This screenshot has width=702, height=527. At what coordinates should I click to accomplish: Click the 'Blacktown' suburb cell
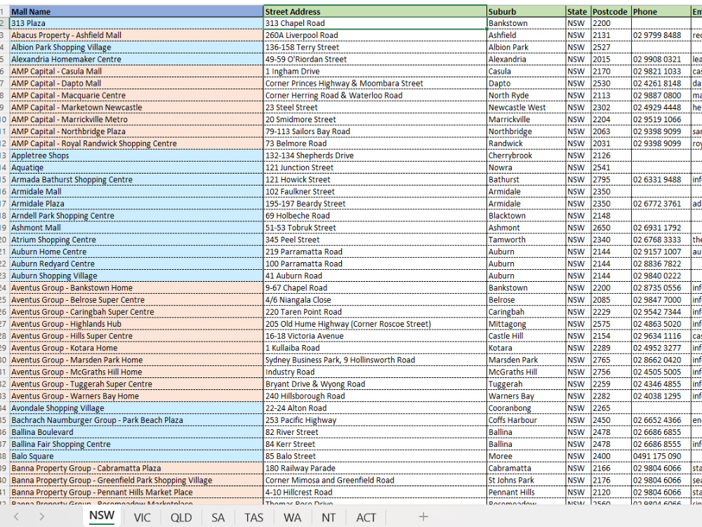click(x=526, y=216)
